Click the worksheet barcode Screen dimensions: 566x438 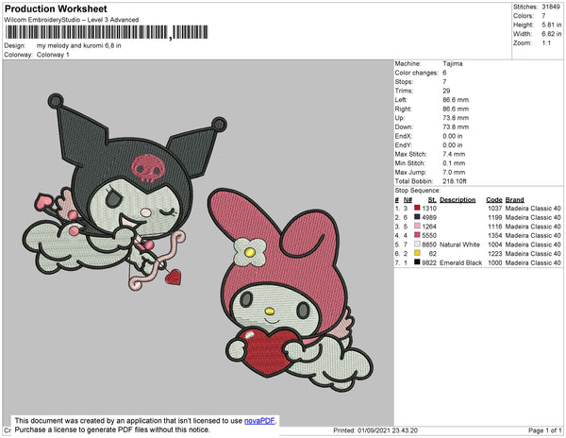pos(107,32)
